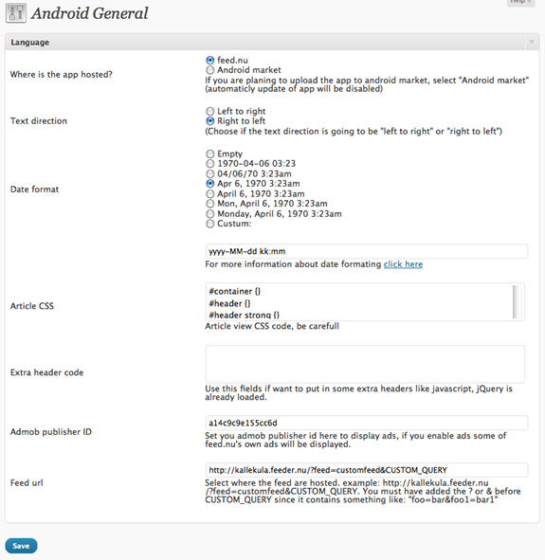
Task: Choose Left to right text direction
Action: [210, 111]
